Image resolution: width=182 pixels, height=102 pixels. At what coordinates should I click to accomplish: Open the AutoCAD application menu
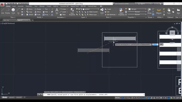[x=2, y=5]
